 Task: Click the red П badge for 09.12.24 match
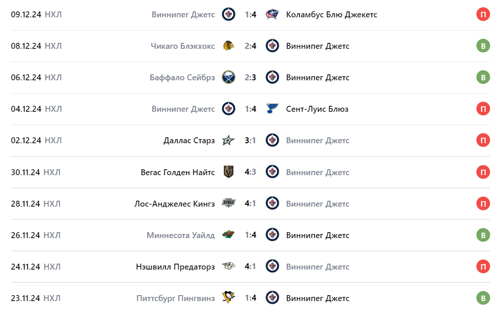pos(483,15)
